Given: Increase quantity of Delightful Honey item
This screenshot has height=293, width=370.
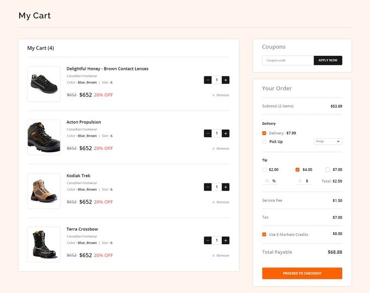Looking at the screenshot, I should click(226, 80).
